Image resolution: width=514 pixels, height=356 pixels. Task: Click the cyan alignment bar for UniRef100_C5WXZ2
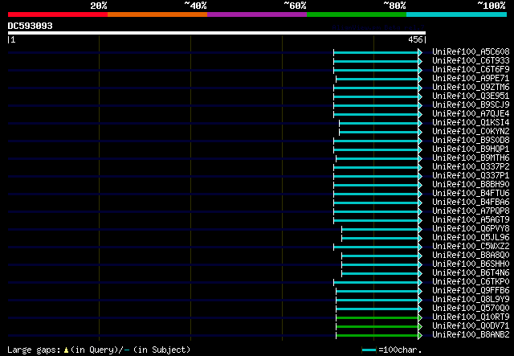377,247
